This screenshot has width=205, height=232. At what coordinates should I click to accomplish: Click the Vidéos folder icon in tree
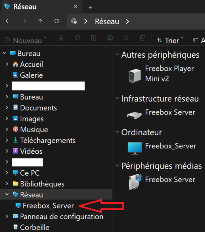(16, 151)
